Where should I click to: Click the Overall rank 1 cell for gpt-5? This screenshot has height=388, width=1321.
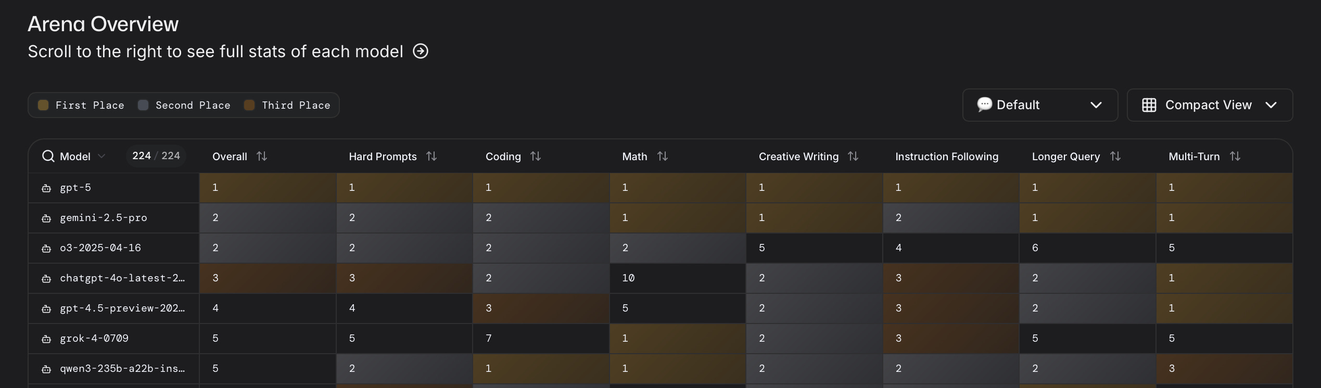pos(268,187)
